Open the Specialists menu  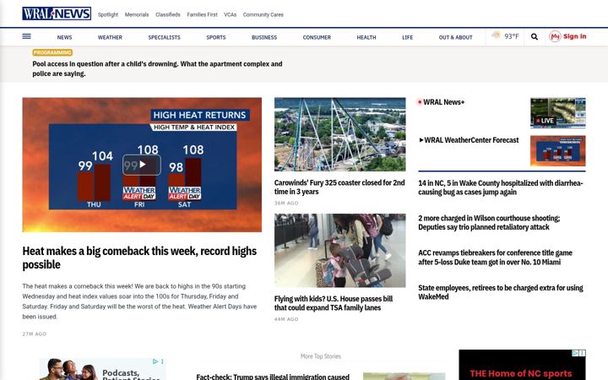coord(164,38)
